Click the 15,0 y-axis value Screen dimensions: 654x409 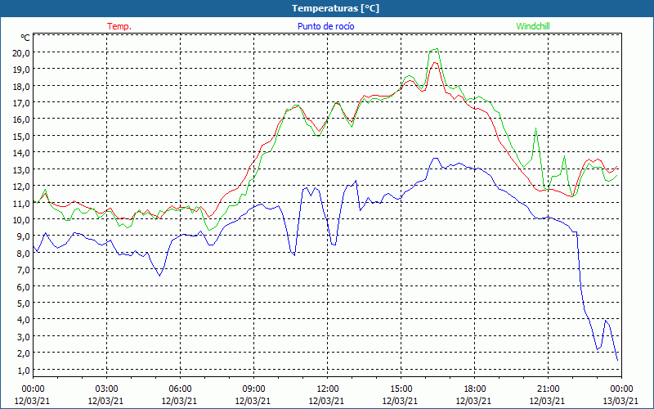click(21, 137)
